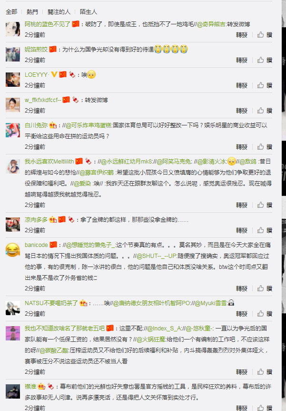Open the @SHUT--_--UP mention link
Viewport: 286px width, 411px height.
tap(157, 256)
